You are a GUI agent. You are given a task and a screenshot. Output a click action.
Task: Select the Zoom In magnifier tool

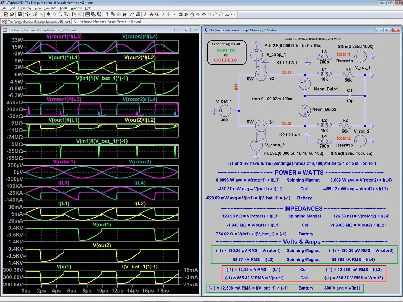point(49,15)
